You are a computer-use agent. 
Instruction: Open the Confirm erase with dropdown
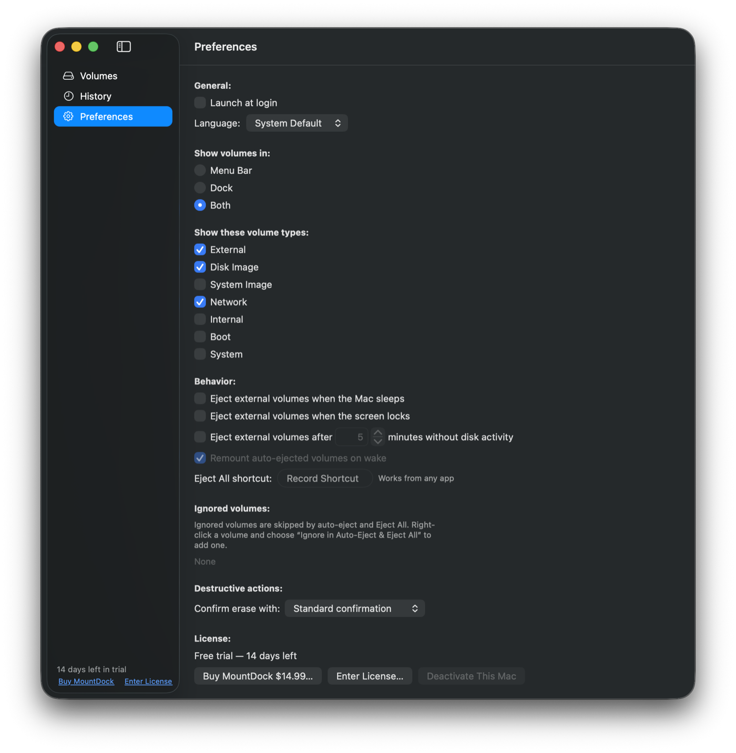point(355,608)
